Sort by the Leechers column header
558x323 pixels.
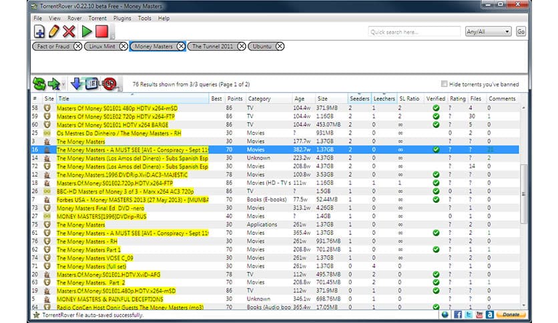point(384,99)
